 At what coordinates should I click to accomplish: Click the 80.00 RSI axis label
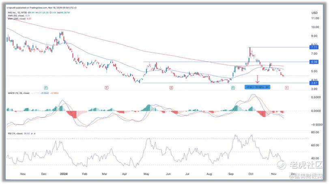(x=315, y=132)
